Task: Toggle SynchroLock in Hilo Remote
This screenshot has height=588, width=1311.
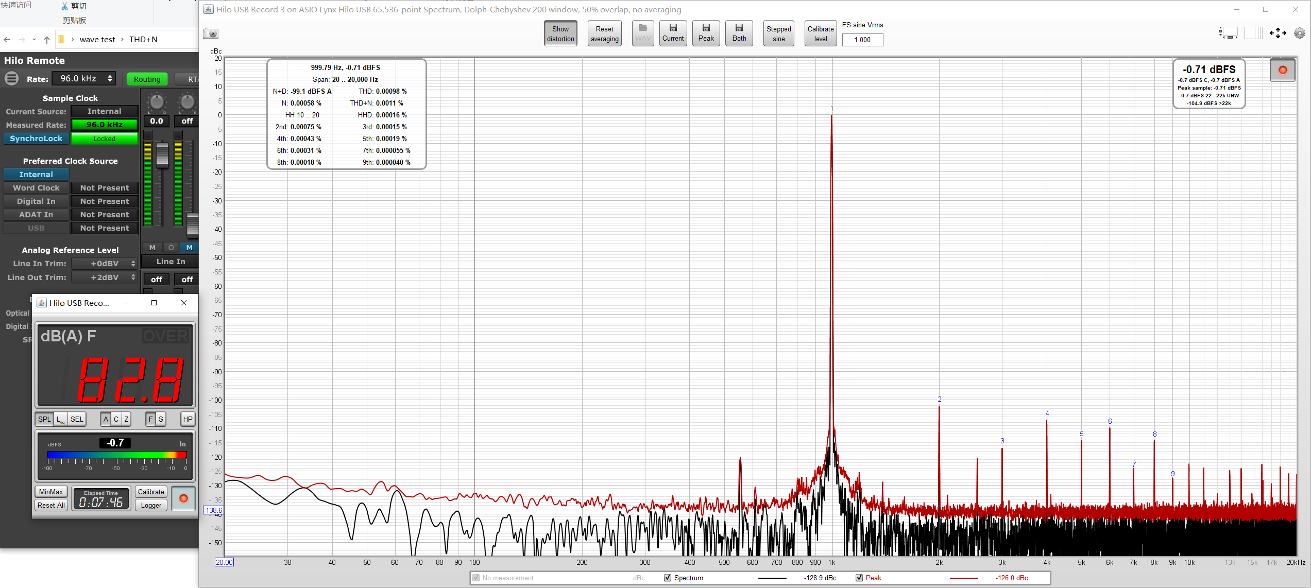Action: 36,139
